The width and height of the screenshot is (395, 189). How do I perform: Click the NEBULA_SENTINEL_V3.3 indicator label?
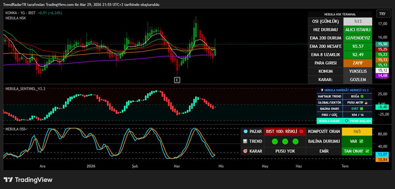click(x=25, y=89)
